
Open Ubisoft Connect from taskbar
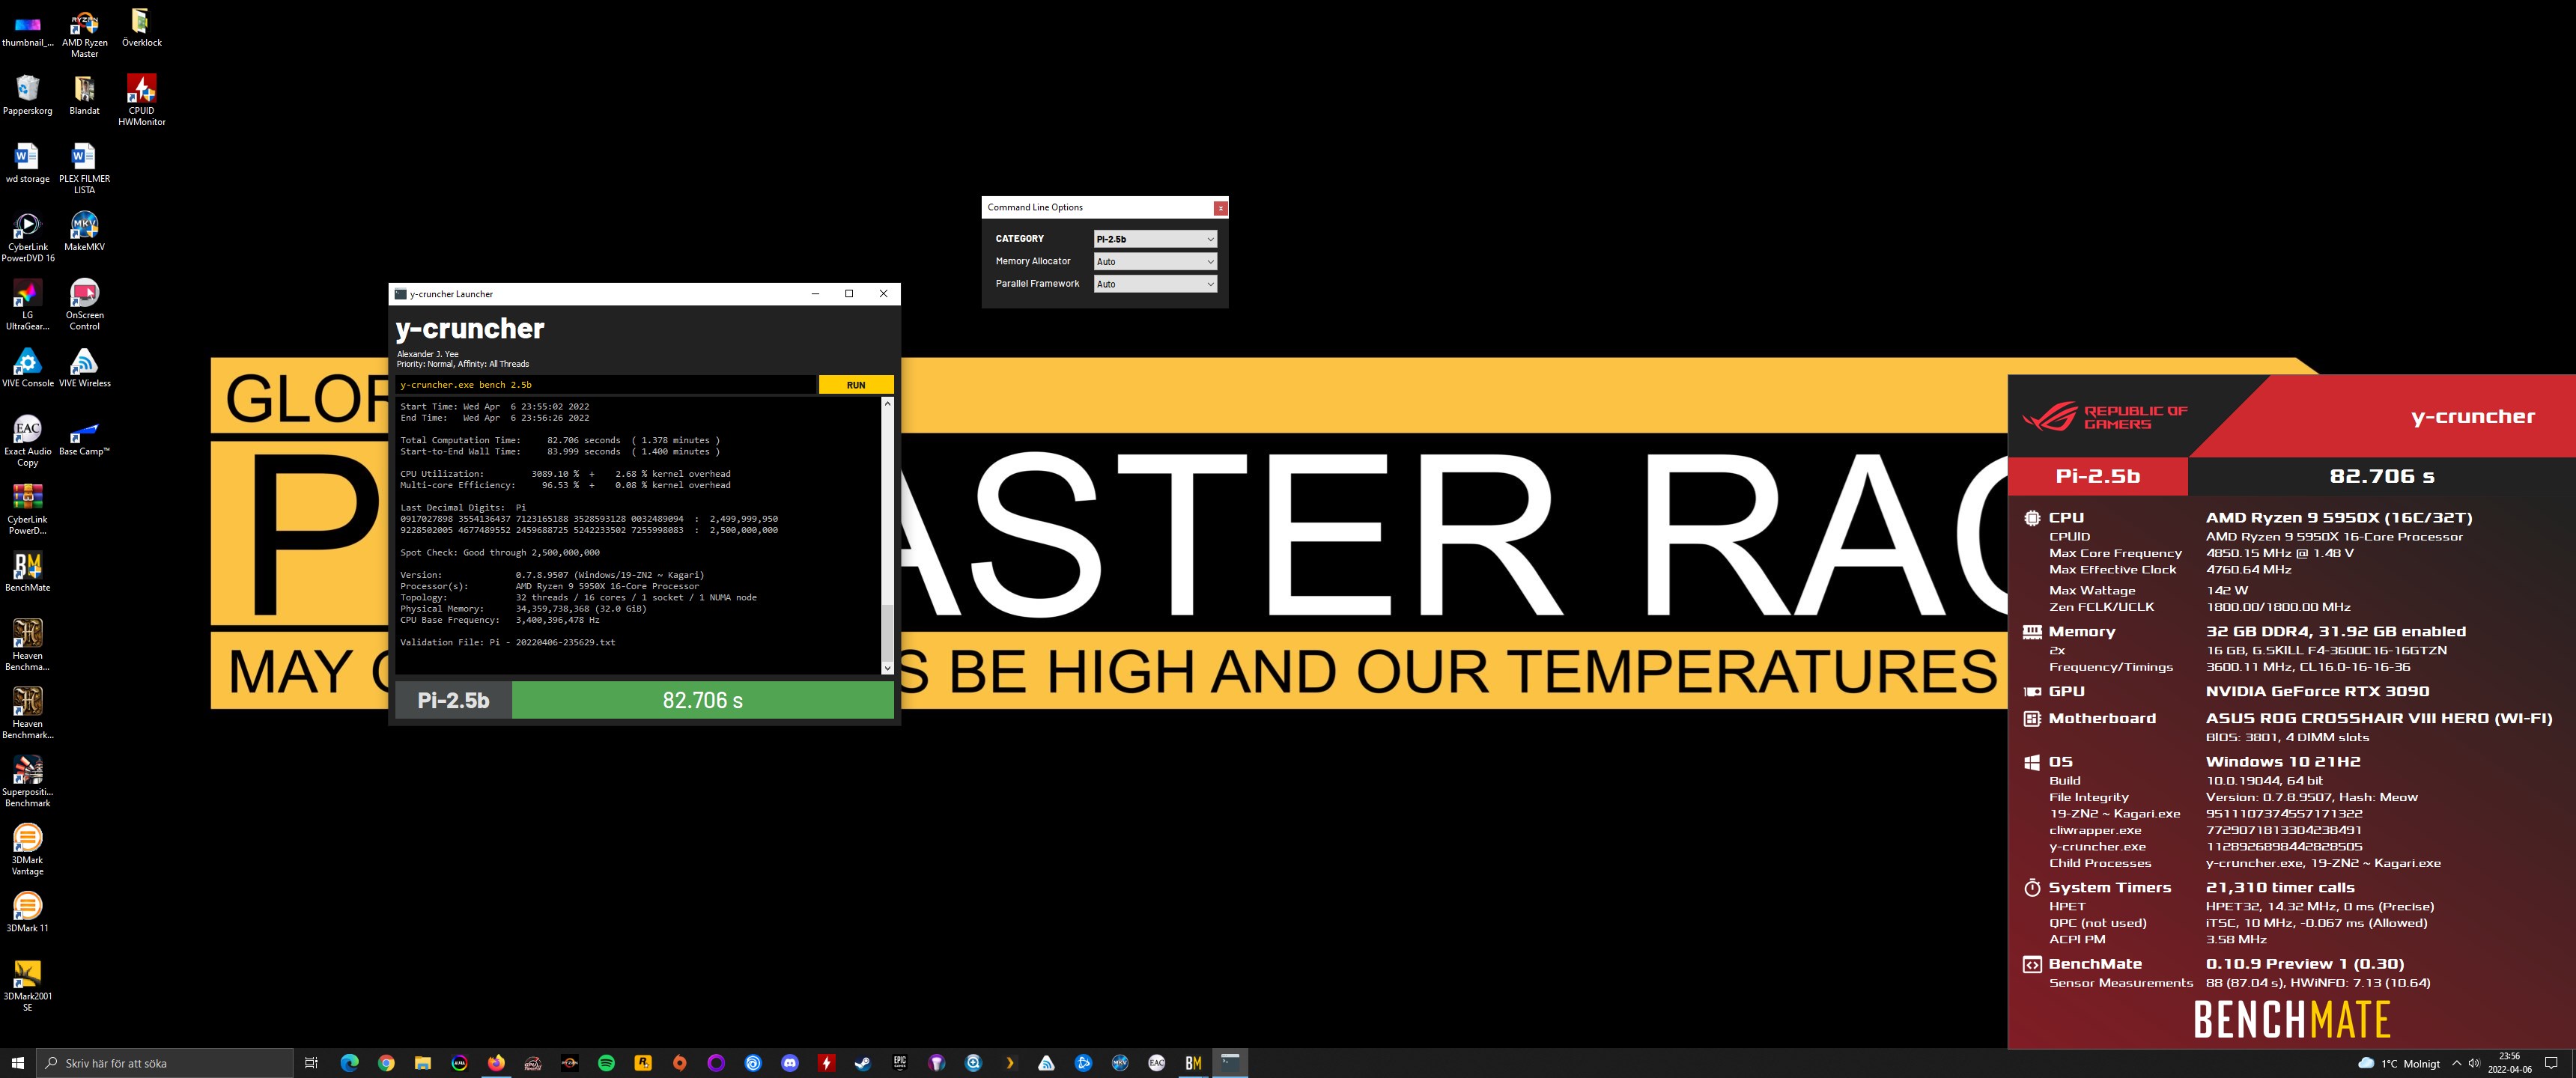753,1063
